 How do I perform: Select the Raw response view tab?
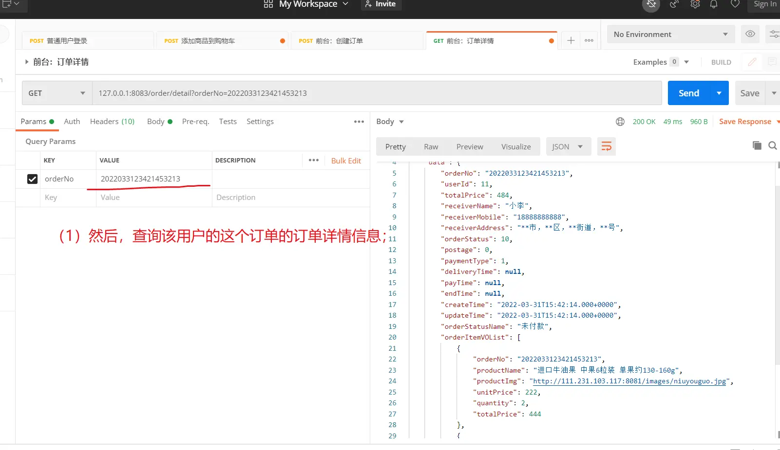pyautogui.click(x=431, y=147)
